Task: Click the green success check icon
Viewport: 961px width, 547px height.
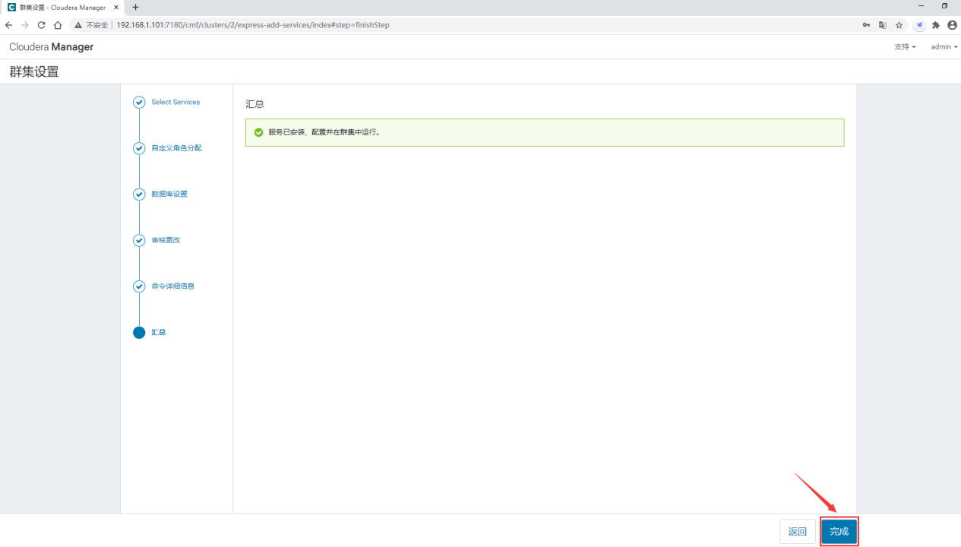Action: [258, 132]
